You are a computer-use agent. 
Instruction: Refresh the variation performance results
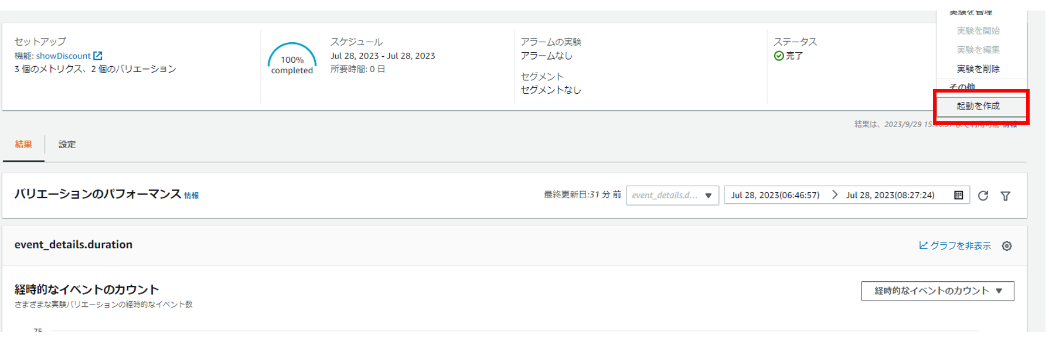[x=983, y=196]
